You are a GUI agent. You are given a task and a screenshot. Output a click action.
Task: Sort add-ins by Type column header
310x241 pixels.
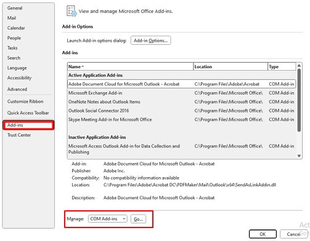click(x=282, y=66)
